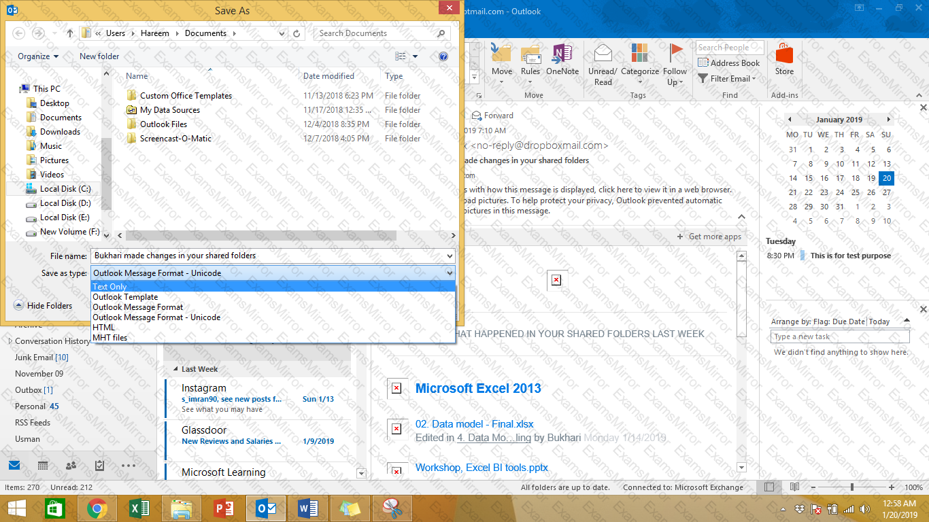Open Google Chrome from the taskbar
The height and width of the screenshot is (522, 929).
click(97, 508)
